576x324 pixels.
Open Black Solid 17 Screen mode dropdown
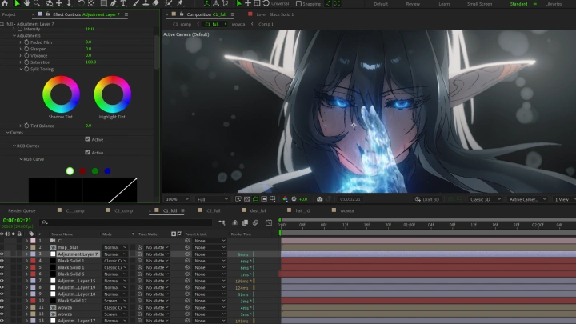tap(115, 301)
